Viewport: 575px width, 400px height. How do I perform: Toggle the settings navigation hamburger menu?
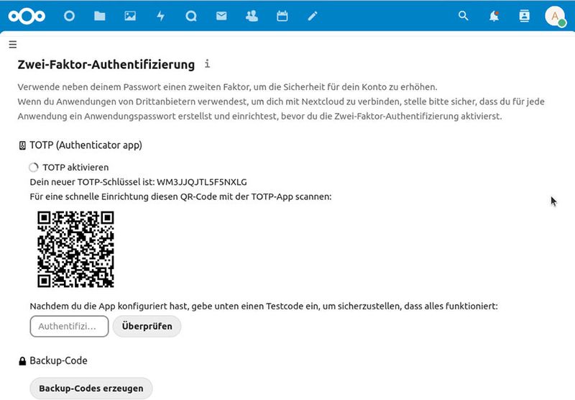point(13,45)
